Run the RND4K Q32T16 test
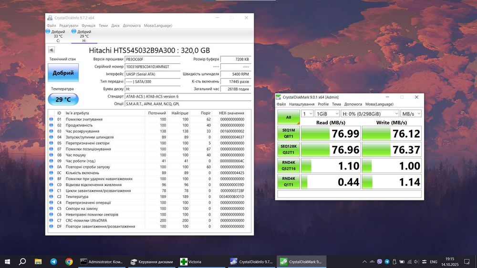The width and height of the screenshot is (477, 268). pos(289,165)
